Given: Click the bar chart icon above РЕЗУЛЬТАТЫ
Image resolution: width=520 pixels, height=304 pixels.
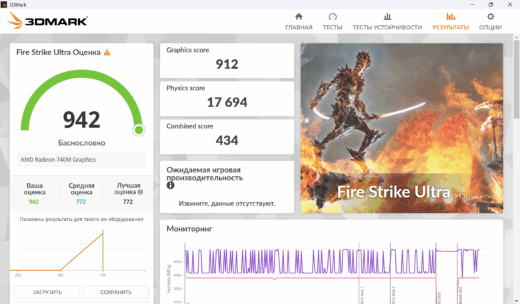Looking at the screenshot, I should [x=451, y=17].
